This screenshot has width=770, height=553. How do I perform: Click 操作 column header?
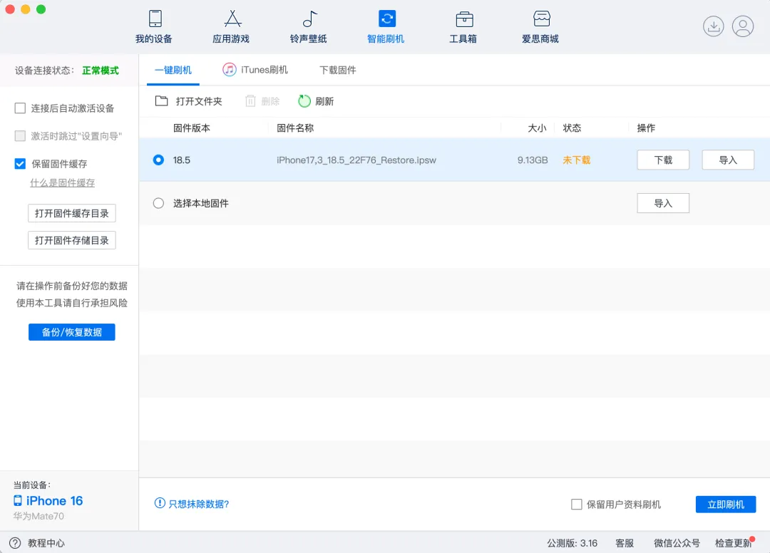coord(646,128)
